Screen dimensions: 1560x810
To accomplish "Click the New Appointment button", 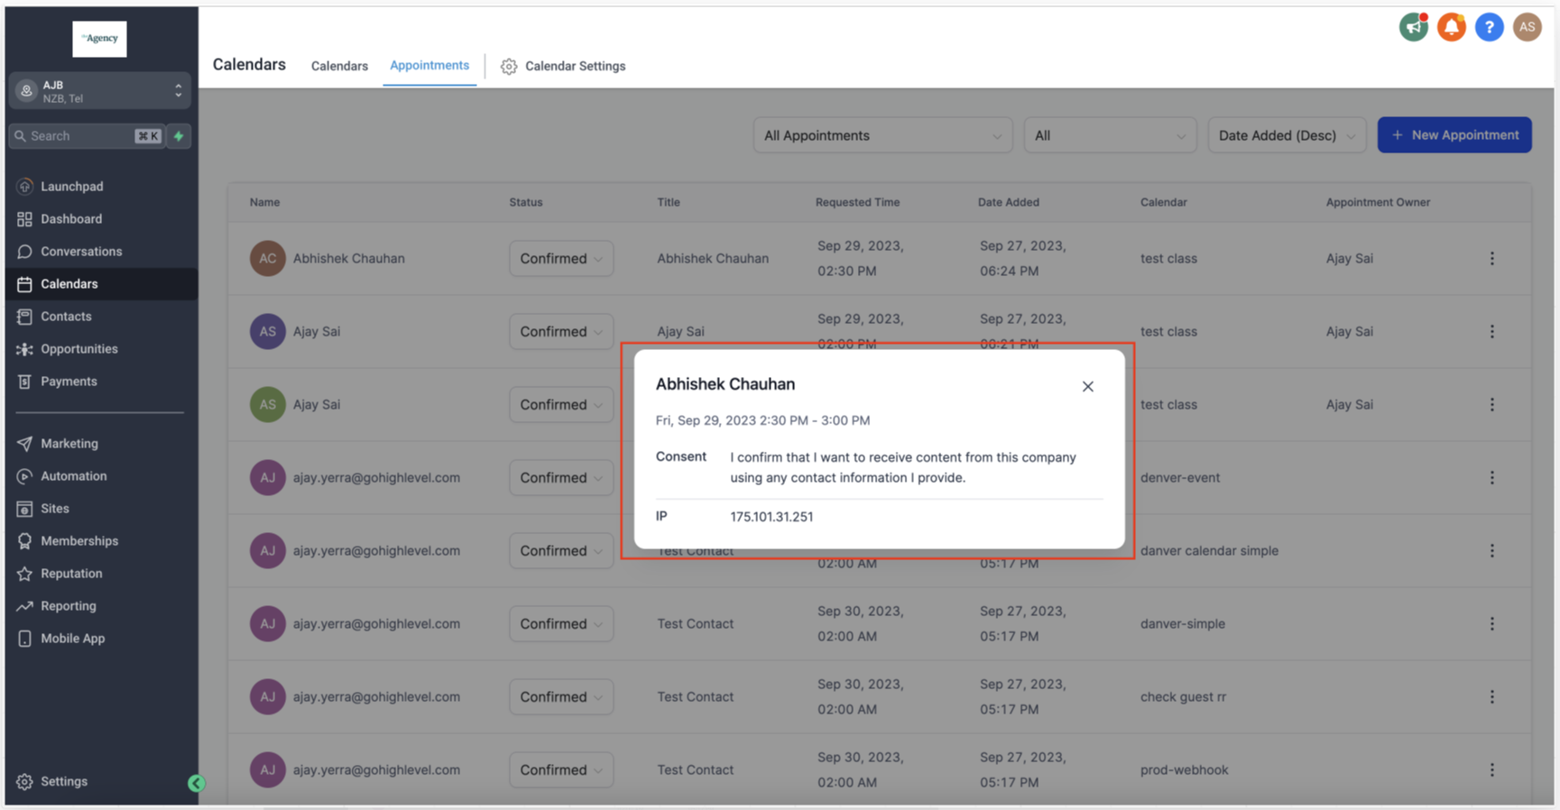I will tap(1454, 135).
